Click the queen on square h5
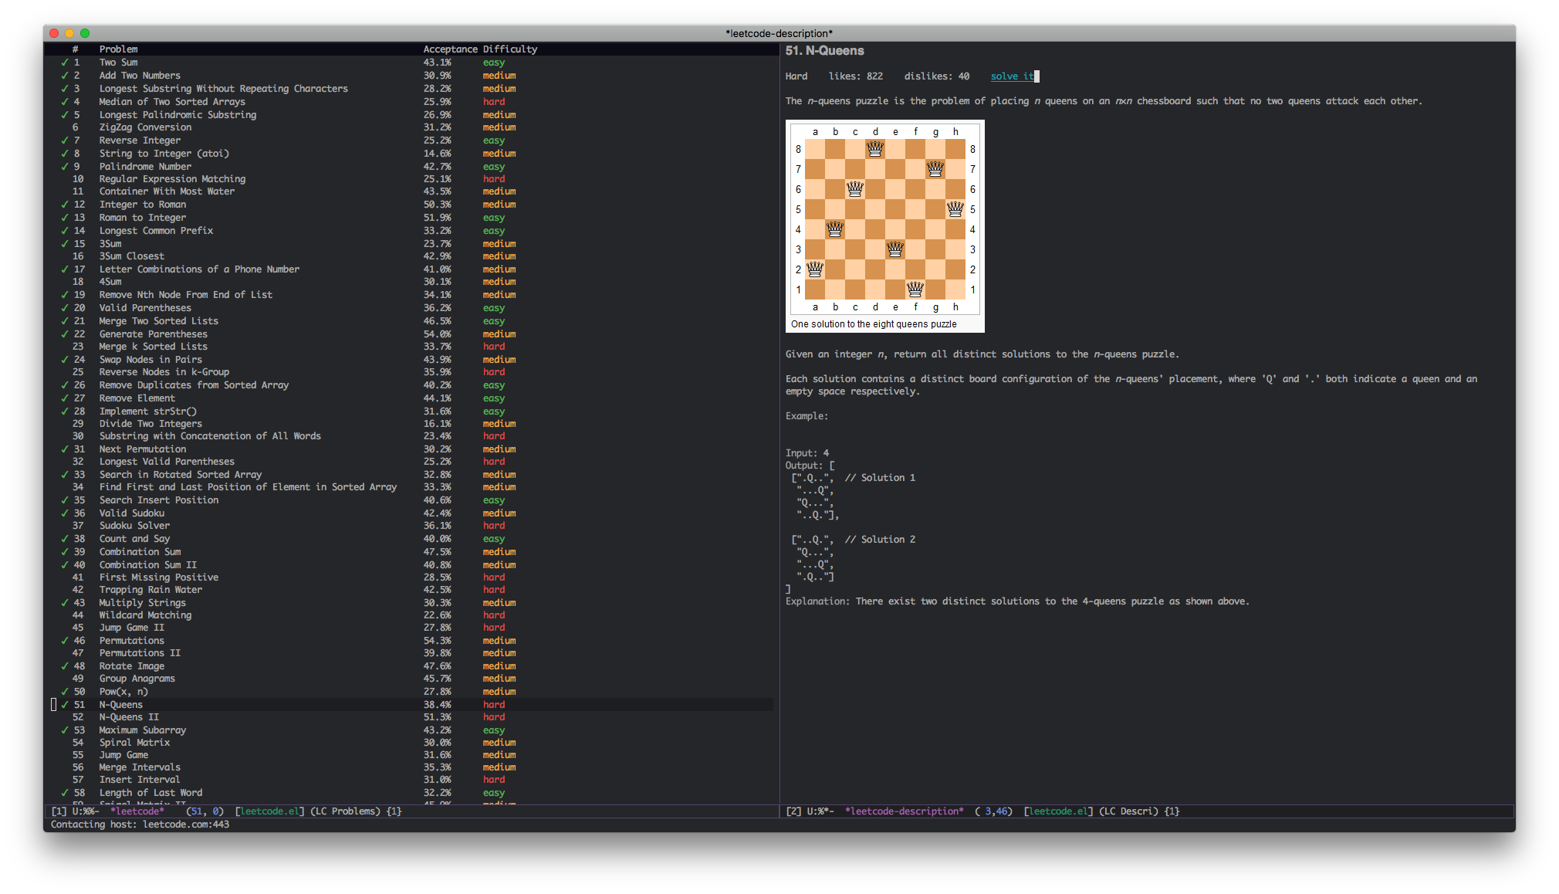The width and height of the screenshot is (1559, 894). [x=955, y=209]
